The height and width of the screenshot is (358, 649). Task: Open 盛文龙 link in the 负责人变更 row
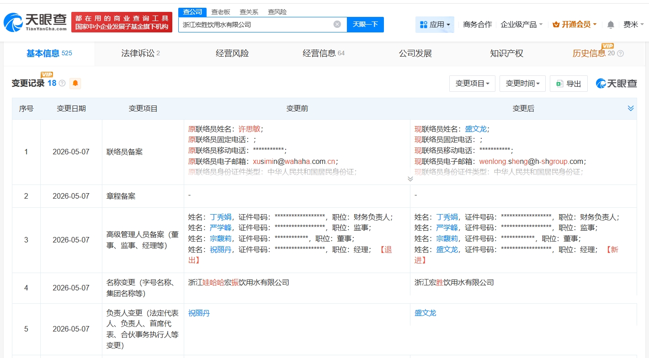click(x=426, y=313)
